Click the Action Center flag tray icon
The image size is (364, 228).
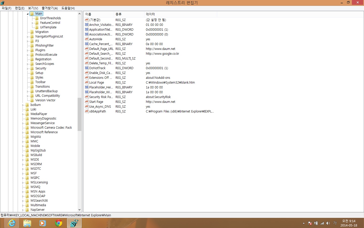pos(310,223)
